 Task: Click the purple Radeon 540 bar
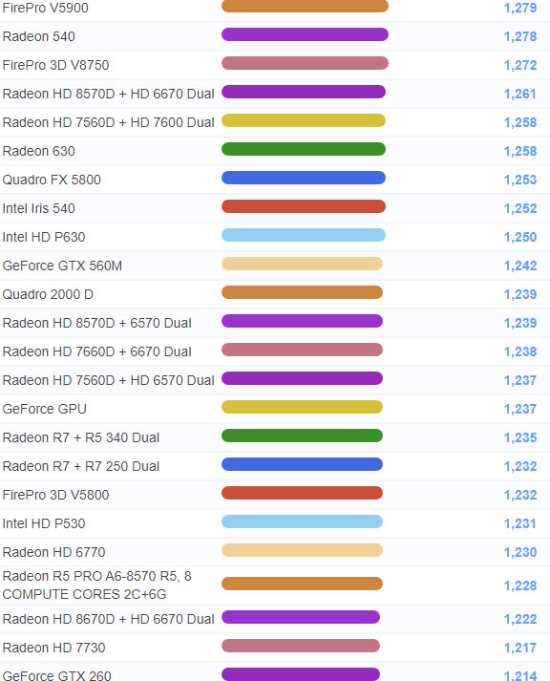pos(305,34)
